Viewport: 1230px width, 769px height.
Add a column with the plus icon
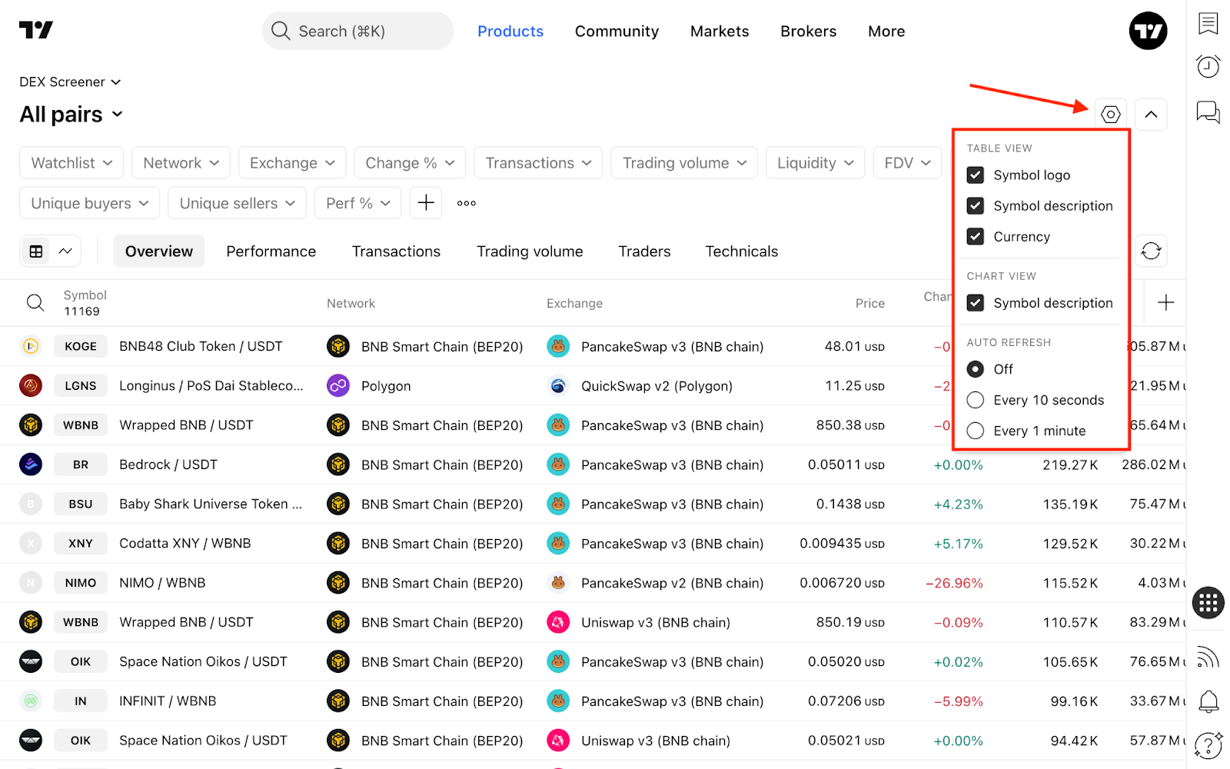1165,303
